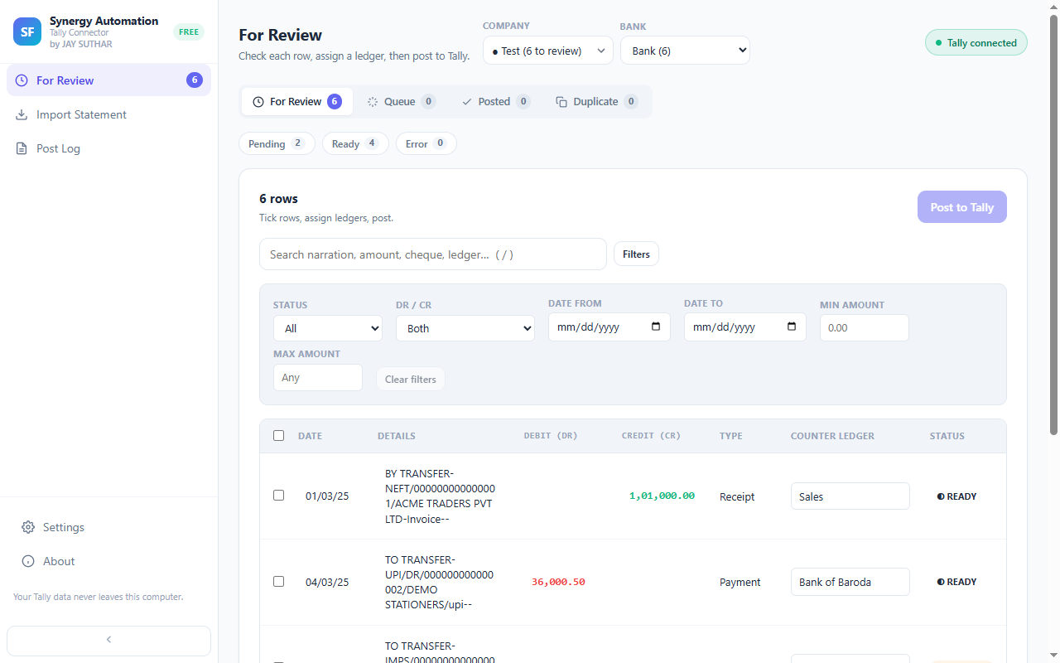
Task: Click the 04/03/25 date cell
Action: pos(327,582)
